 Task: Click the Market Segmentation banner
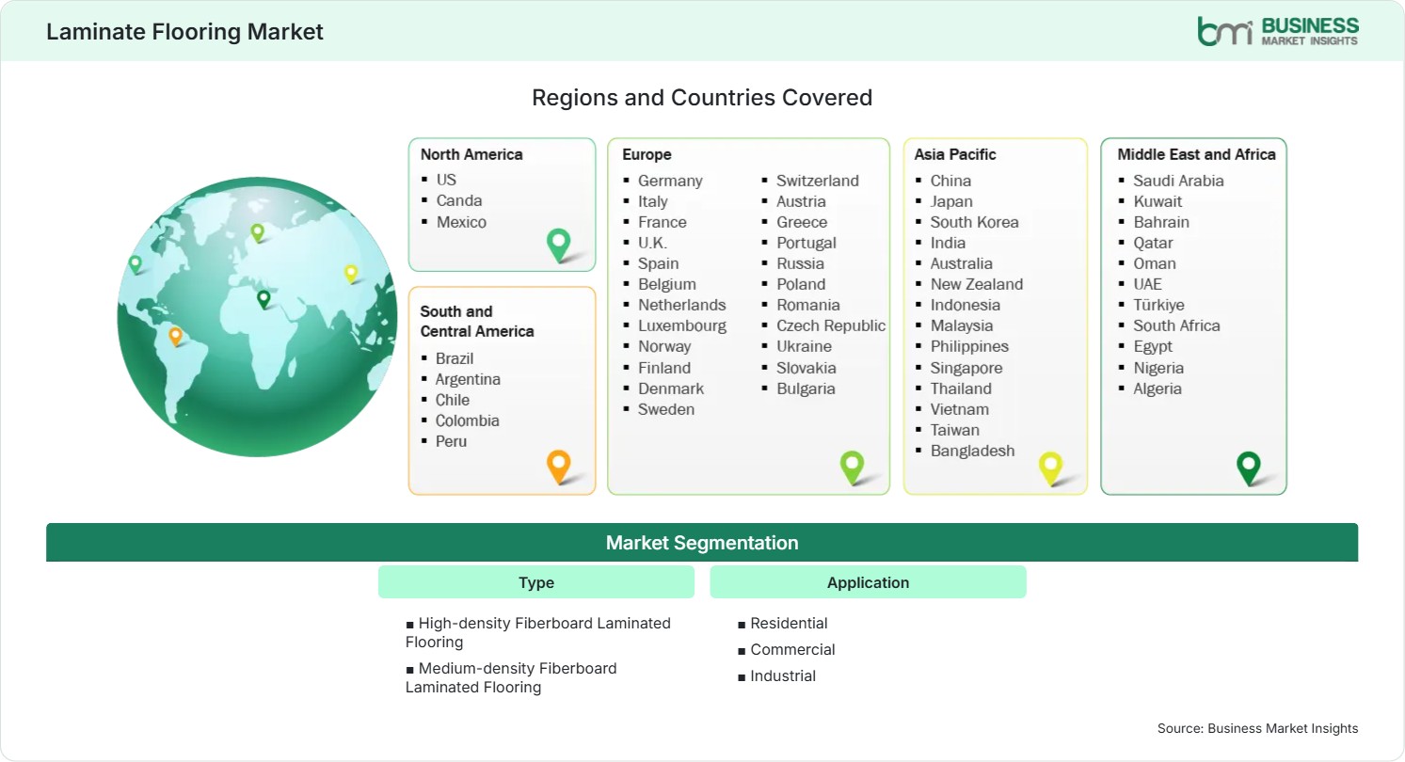pyautogui.click(x=702, y=543)
